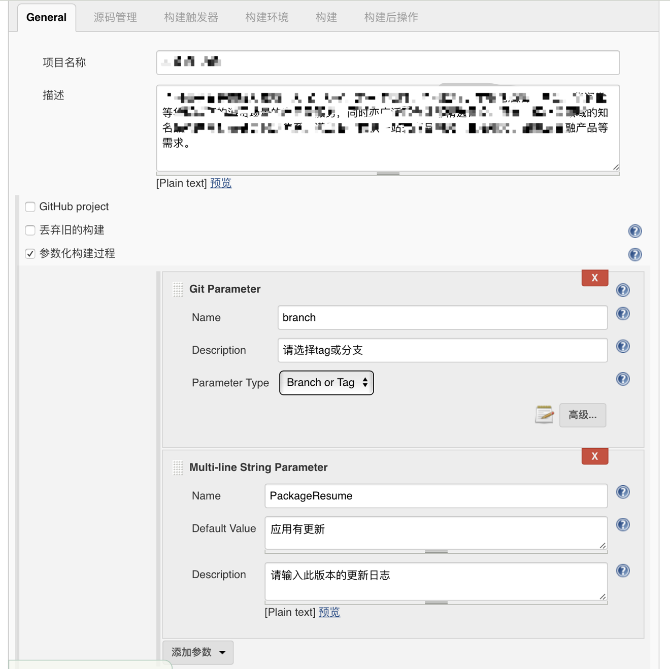The width and height of the screenshot is (670, 669).
Task: Click 预览 link under project description
Action: pyautogui.click(x=221, y=183)
